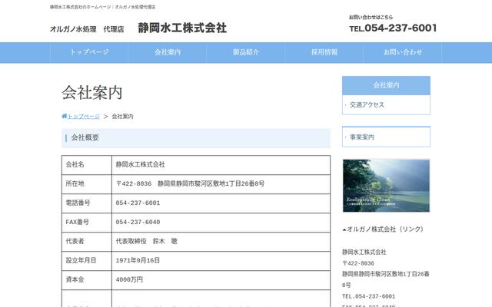Follow the オルガノ株式会社（リンク） link

385,229
